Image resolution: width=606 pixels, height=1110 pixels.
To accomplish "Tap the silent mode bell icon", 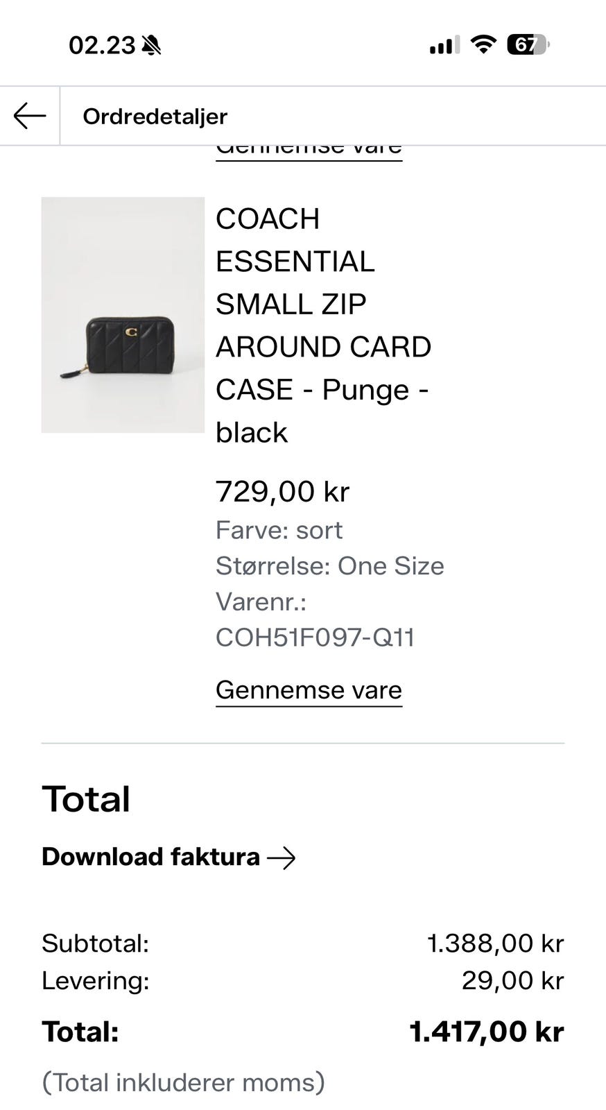I will point(150,46).
